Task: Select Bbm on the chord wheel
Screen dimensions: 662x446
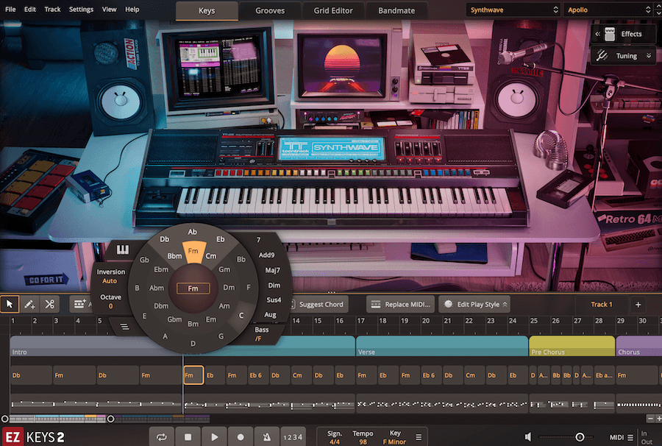Action: (174, 256)
